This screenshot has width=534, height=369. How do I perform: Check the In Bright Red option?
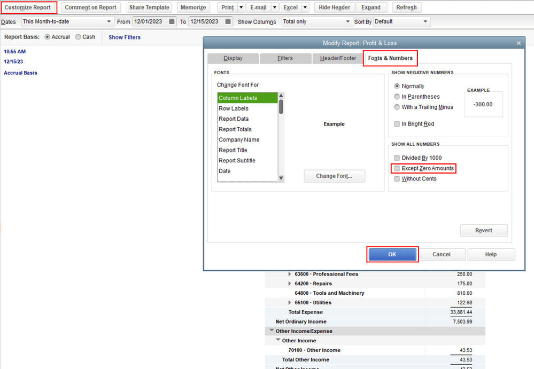click(397, 123)
